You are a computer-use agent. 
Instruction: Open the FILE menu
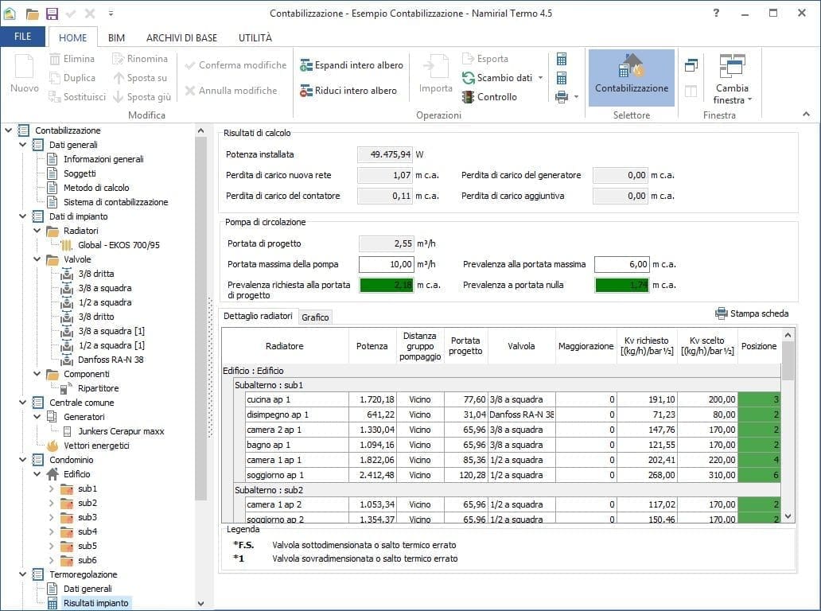tap(23, 36)
